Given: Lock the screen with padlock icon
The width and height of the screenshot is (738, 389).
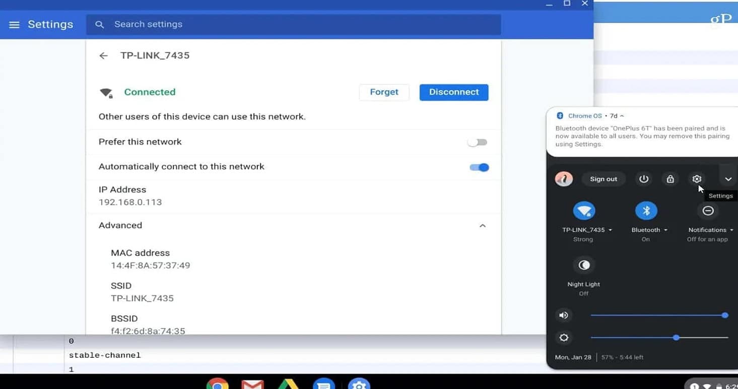Looking at the screenshot, I should click(x=670, y=179).
